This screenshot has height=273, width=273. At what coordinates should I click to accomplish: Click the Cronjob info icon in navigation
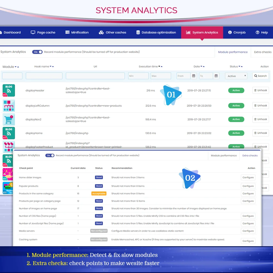[x=230, y=32]
